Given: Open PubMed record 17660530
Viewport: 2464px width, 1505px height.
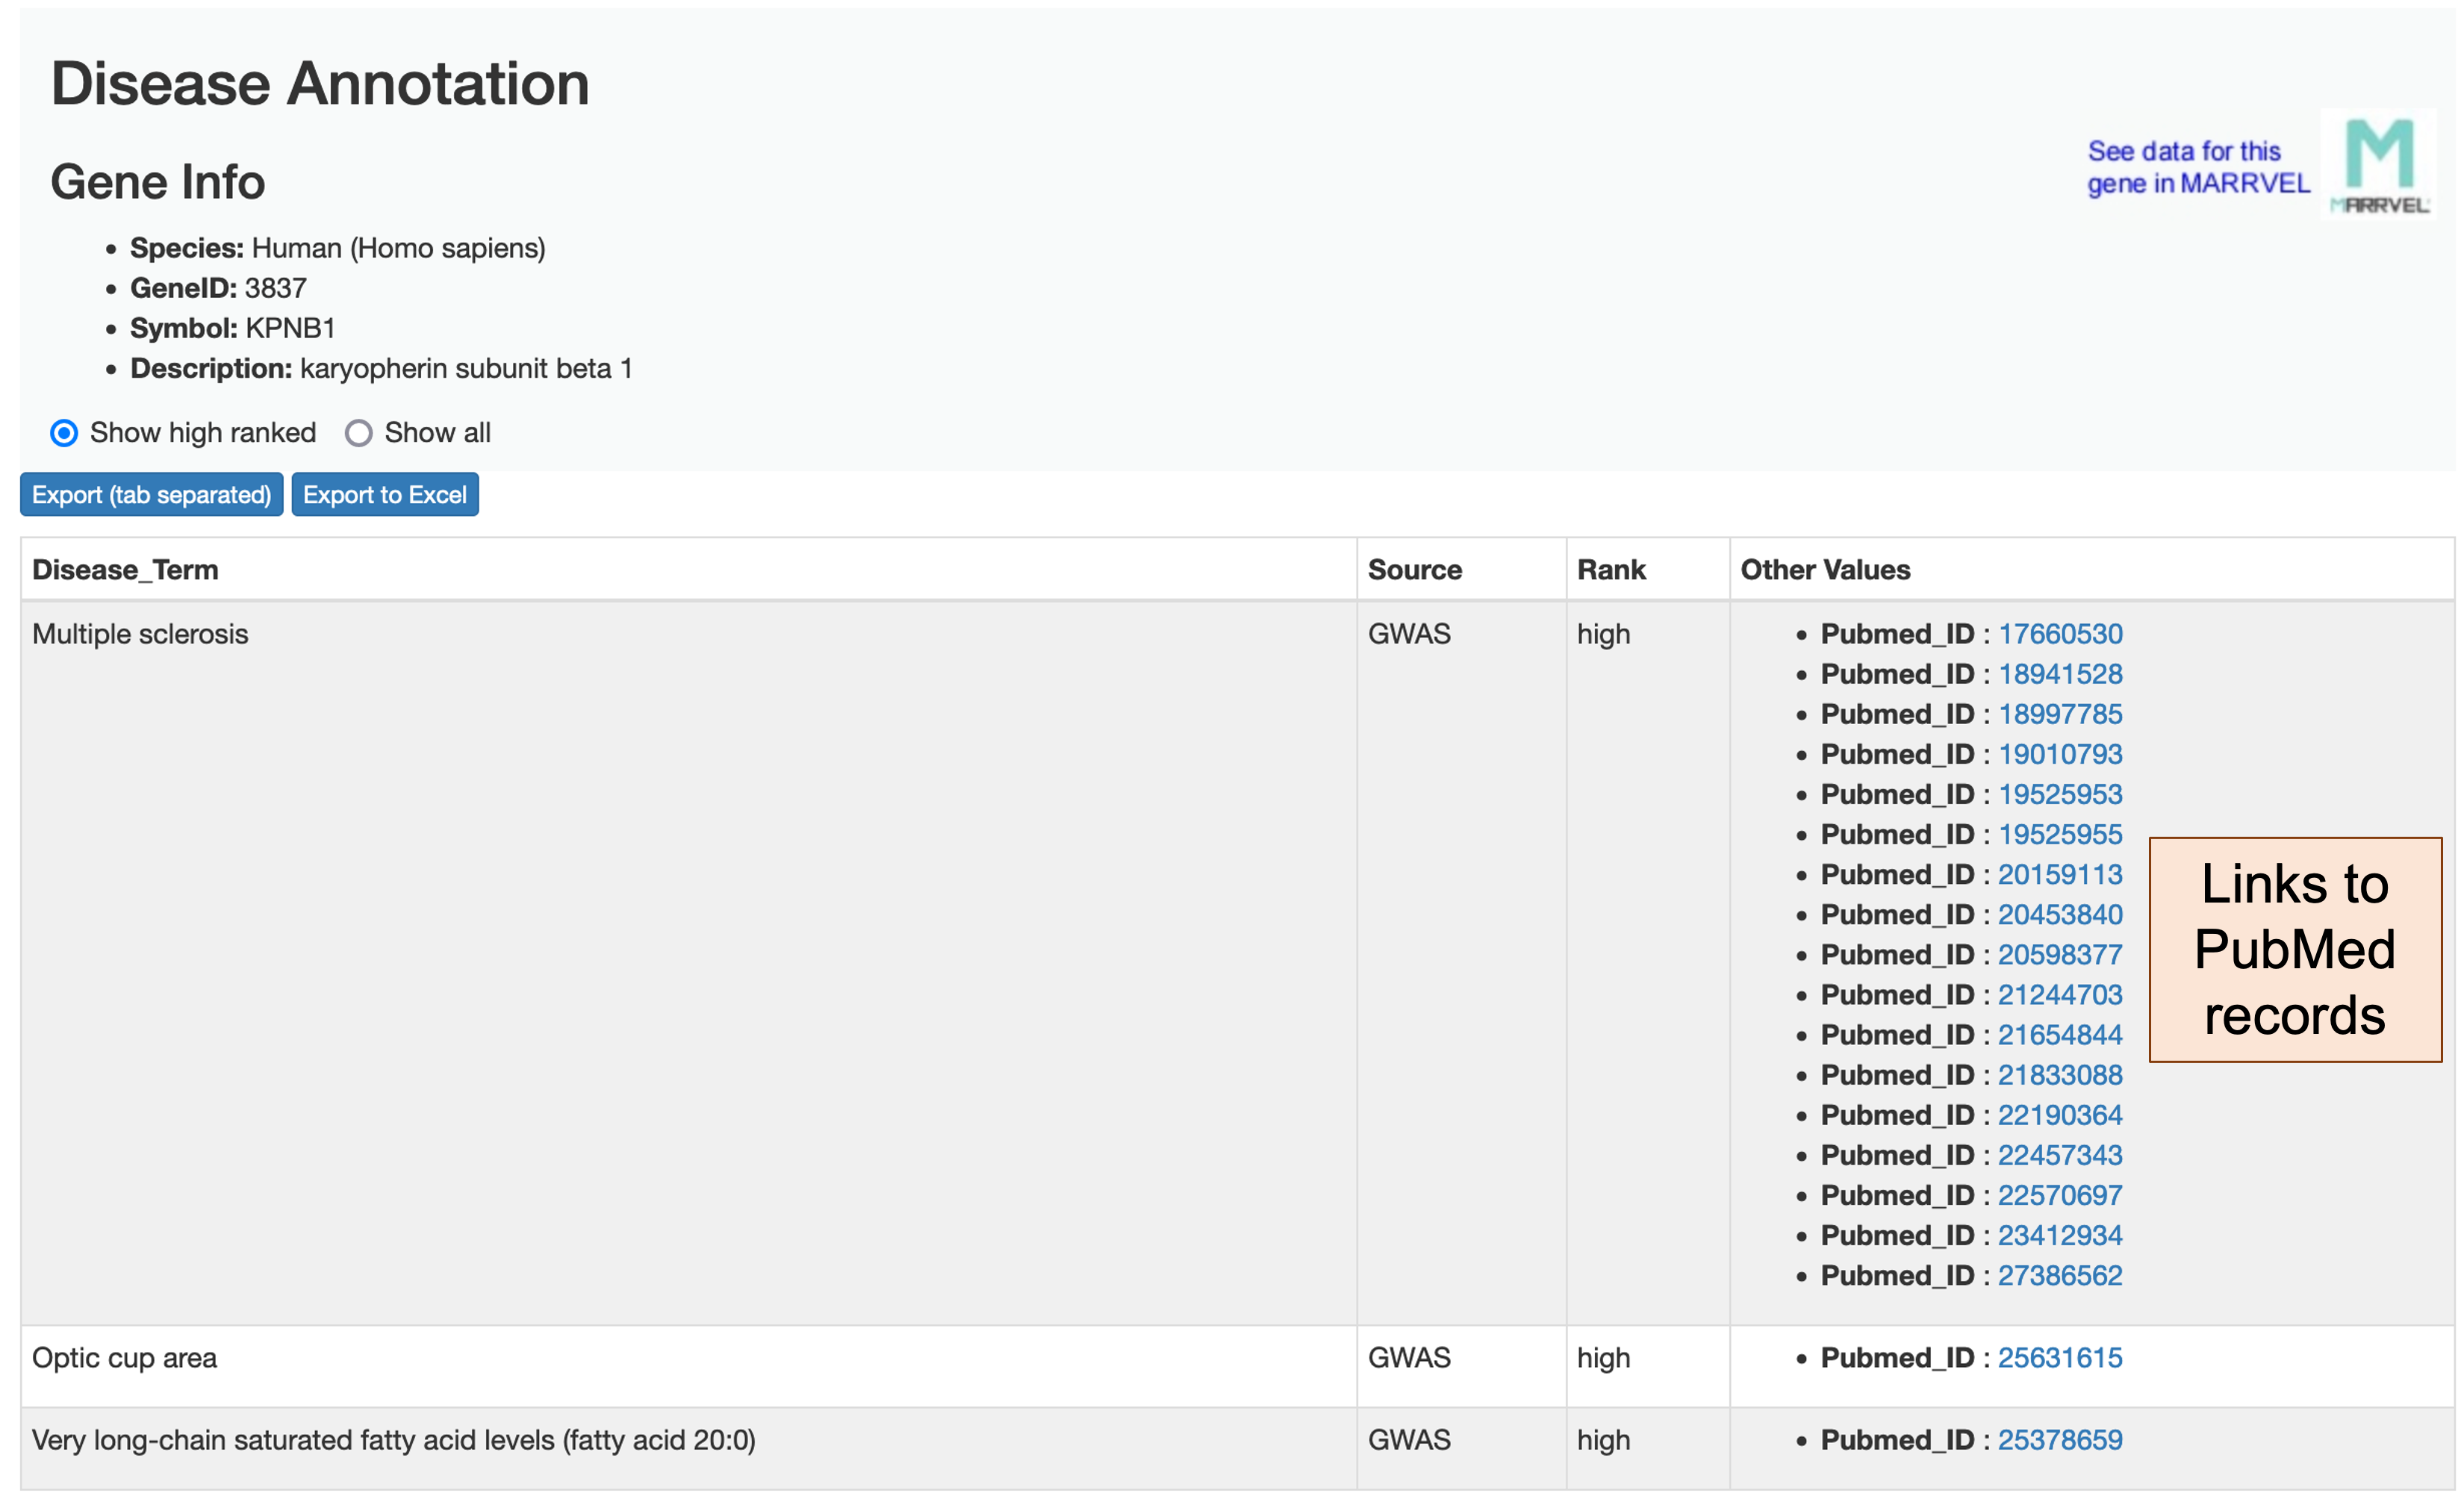Looking at the screenshot, I should coord(2060,634).
